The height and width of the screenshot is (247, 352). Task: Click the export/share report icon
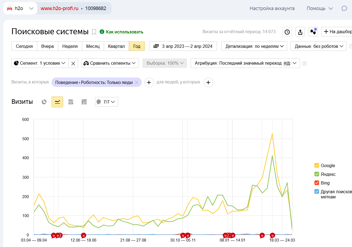(300, 32)
